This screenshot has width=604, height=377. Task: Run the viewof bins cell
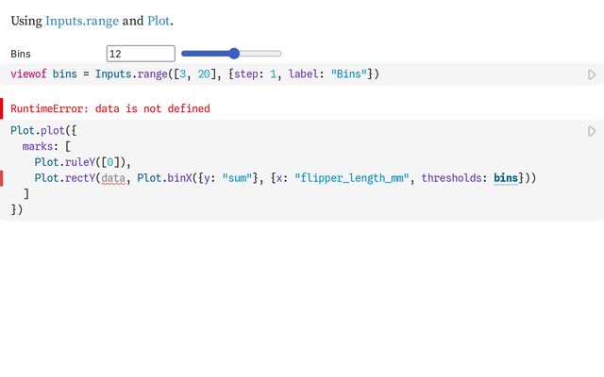click(x=592, y=74)
